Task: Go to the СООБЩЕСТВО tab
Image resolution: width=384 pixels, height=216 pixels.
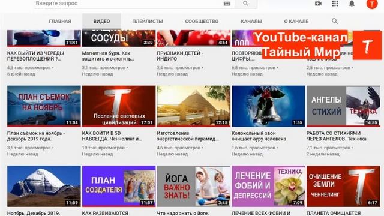Action: click(202, 22)
